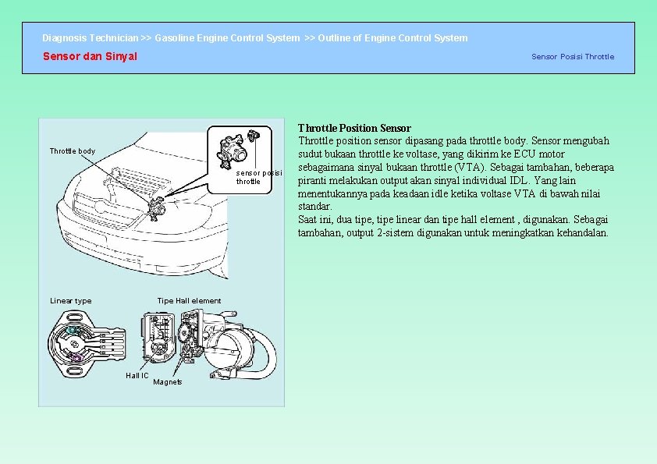Click the 'Tipe Hall element' caption
This screenshot has width=657, height=464.
(189, 301)
